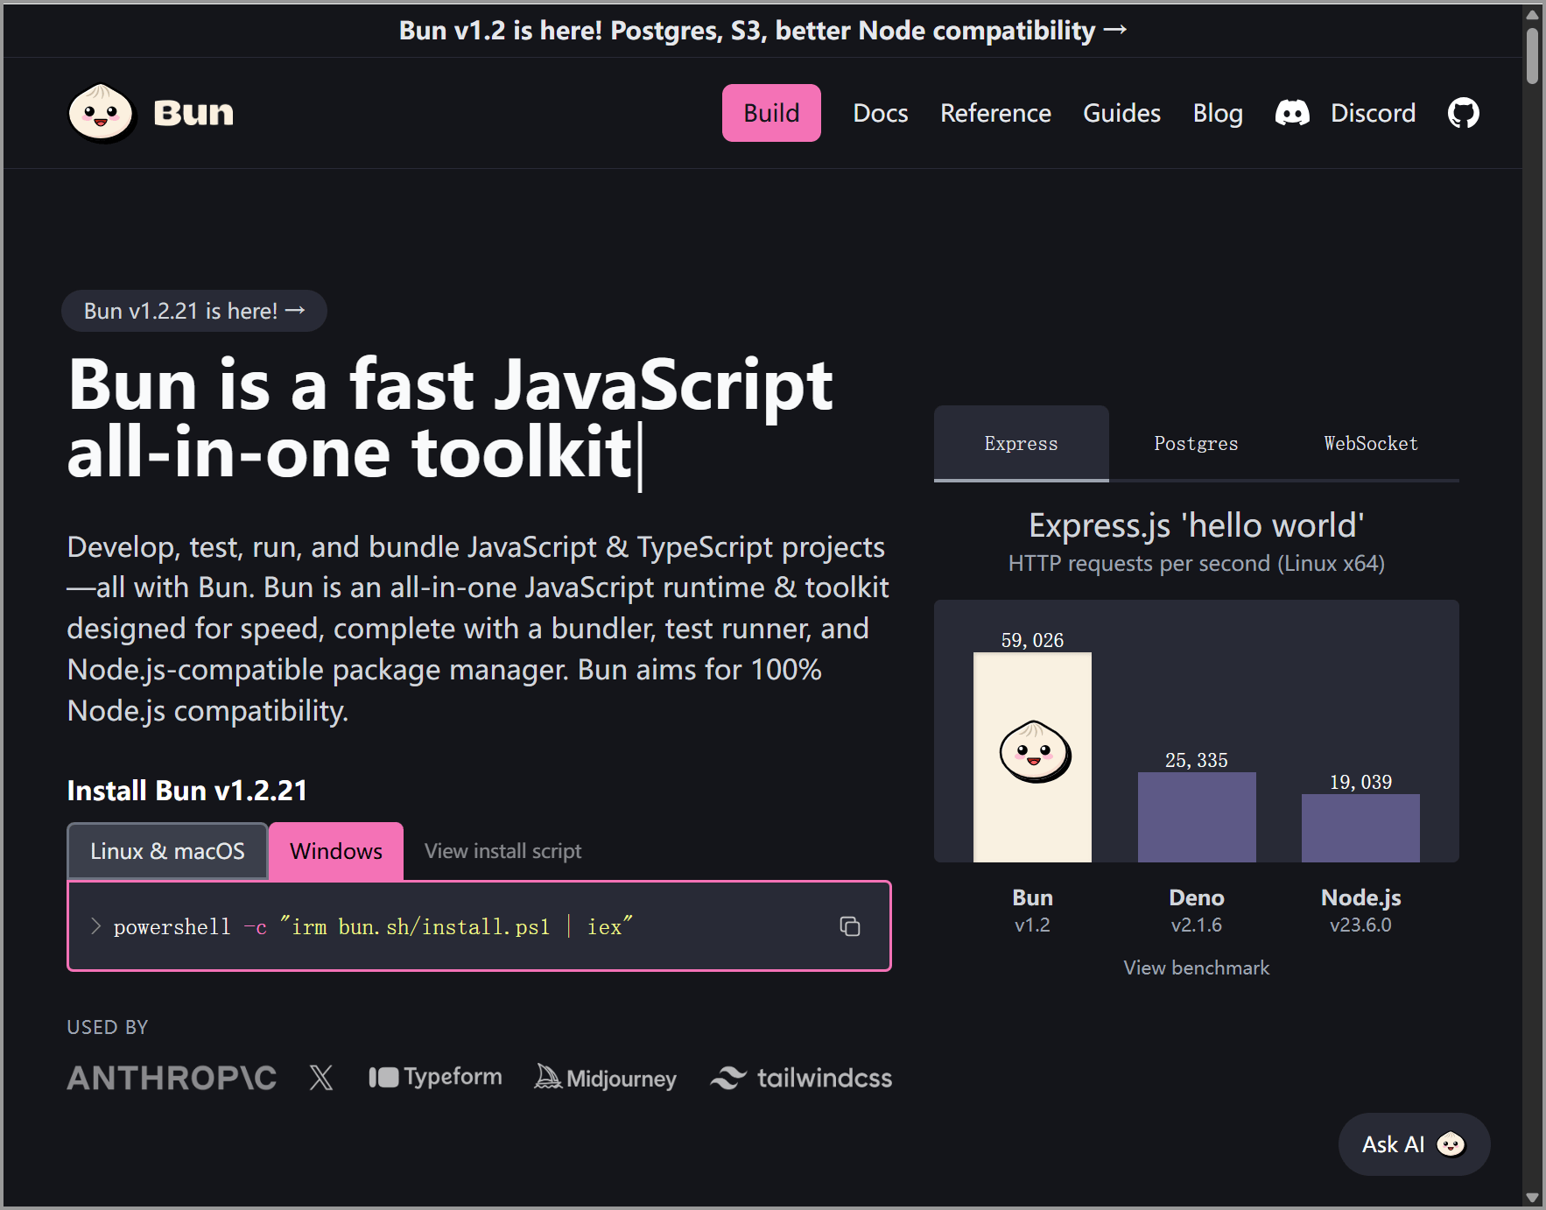This screenshot has height=1210, width=1546.
Task: Open the View install script link
Action: tap(502, 851)
